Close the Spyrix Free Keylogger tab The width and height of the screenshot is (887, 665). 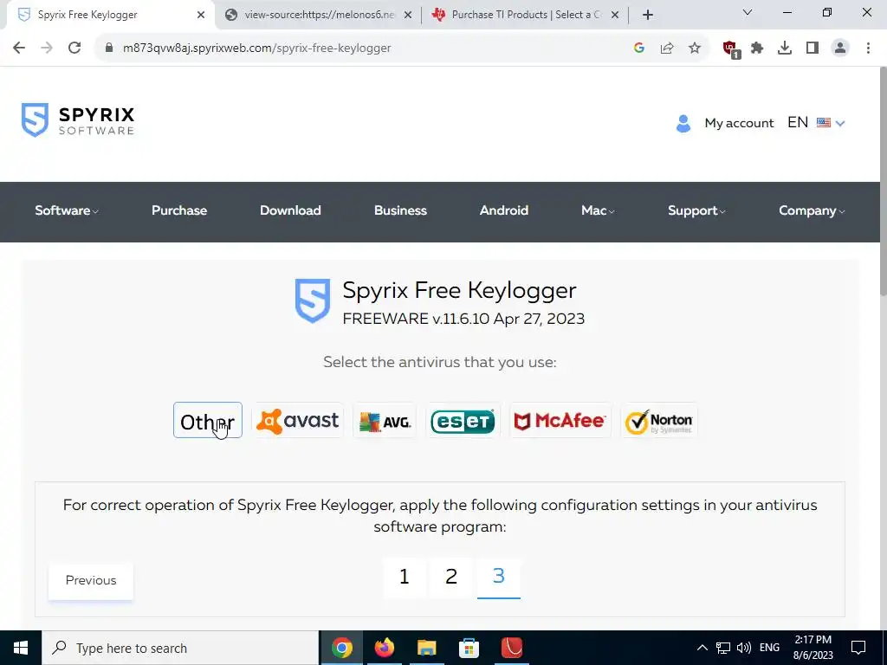point(201,15)
